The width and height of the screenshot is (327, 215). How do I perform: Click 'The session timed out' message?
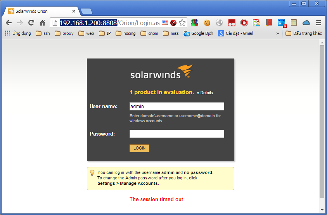(156, 199)
